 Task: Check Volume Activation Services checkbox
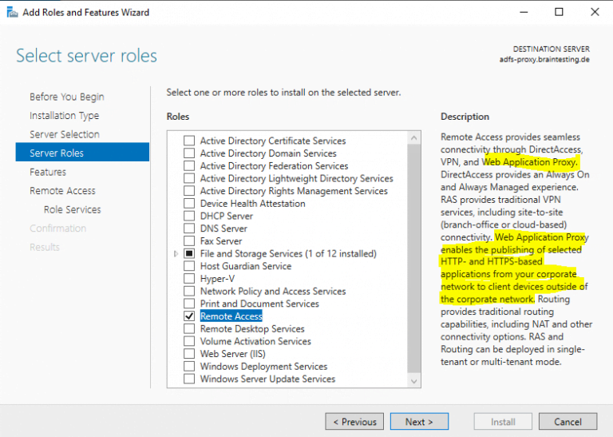tap(189, 341)
